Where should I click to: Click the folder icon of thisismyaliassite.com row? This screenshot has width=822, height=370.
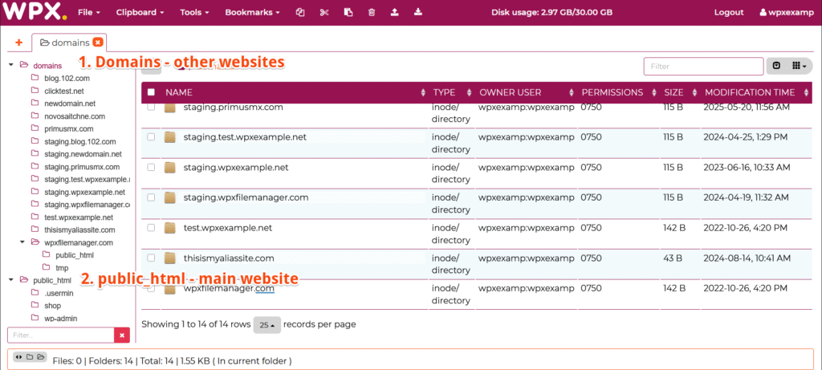169,258
